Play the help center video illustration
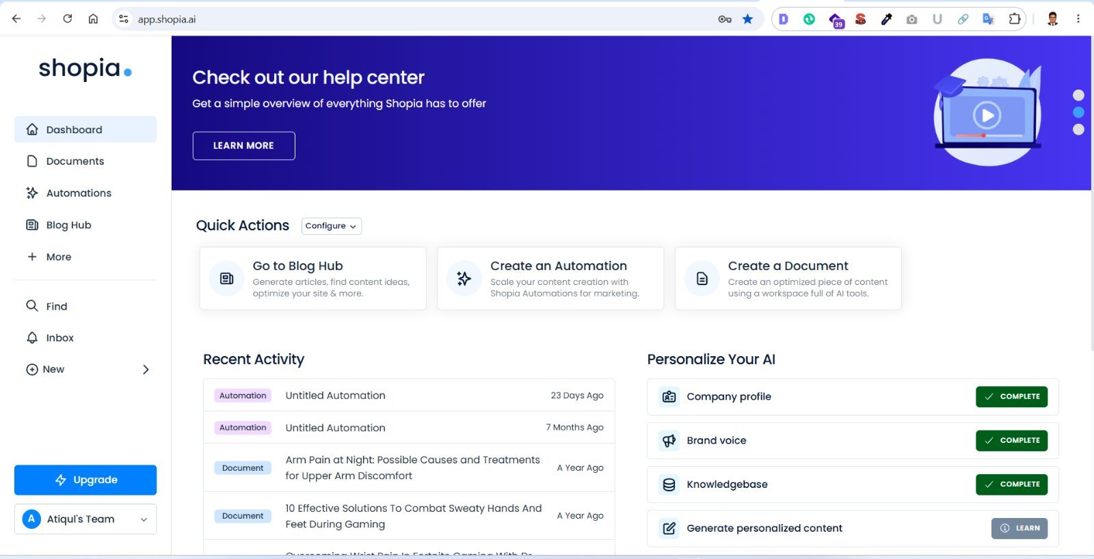Viewport: 1094px width, 559px height. point(987,115)
